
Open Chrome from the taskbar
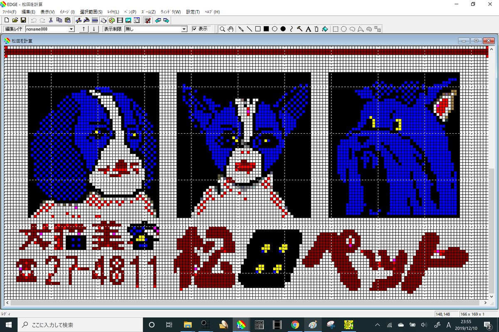pyautogui.click(x=295, y=324)
